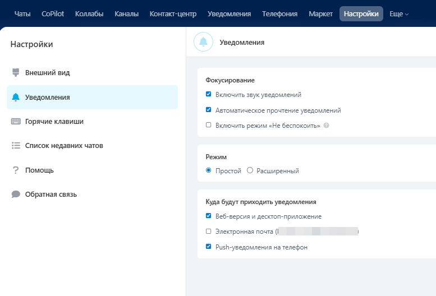Image resolution: width=436 pixels, height=296 pixels.
Task: Enable Электронная почта notifications checkbox
Action: click(x=209, y=231)
